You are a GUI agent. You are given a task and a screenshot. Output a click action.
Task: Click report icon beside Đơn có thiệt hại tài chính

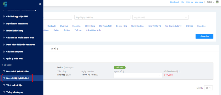tap(4, 78)
